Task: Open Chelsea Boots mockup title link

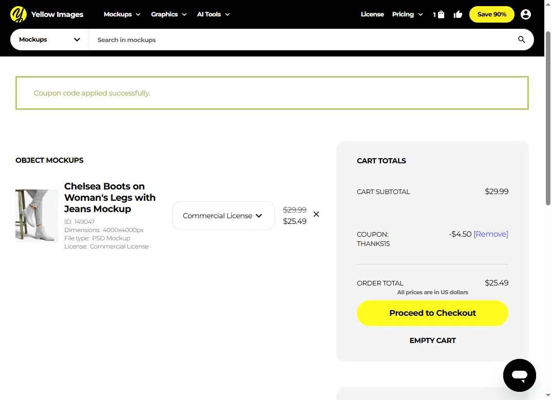Action: tap(109, 198)
